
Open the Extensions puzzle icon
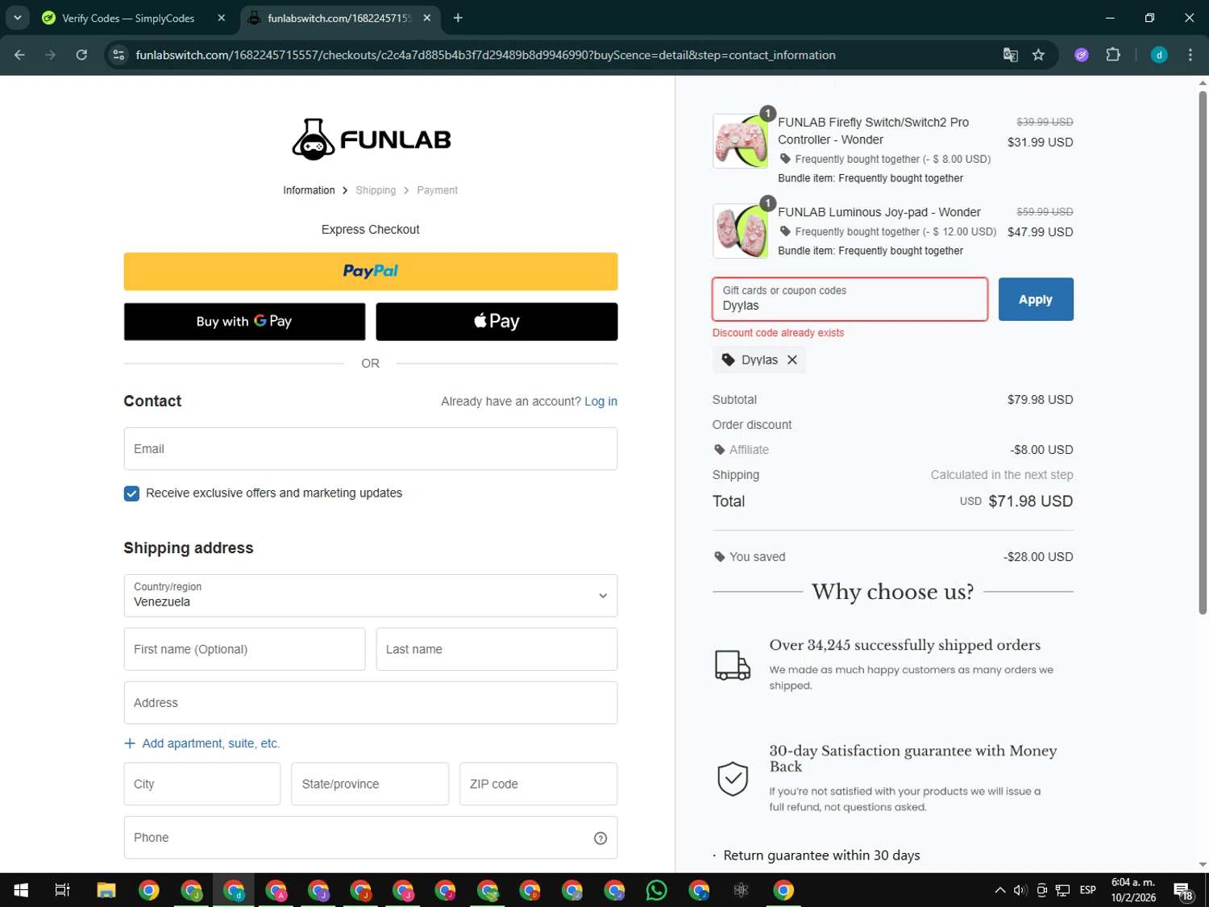pyautogui.click(x=1113, y=55)
